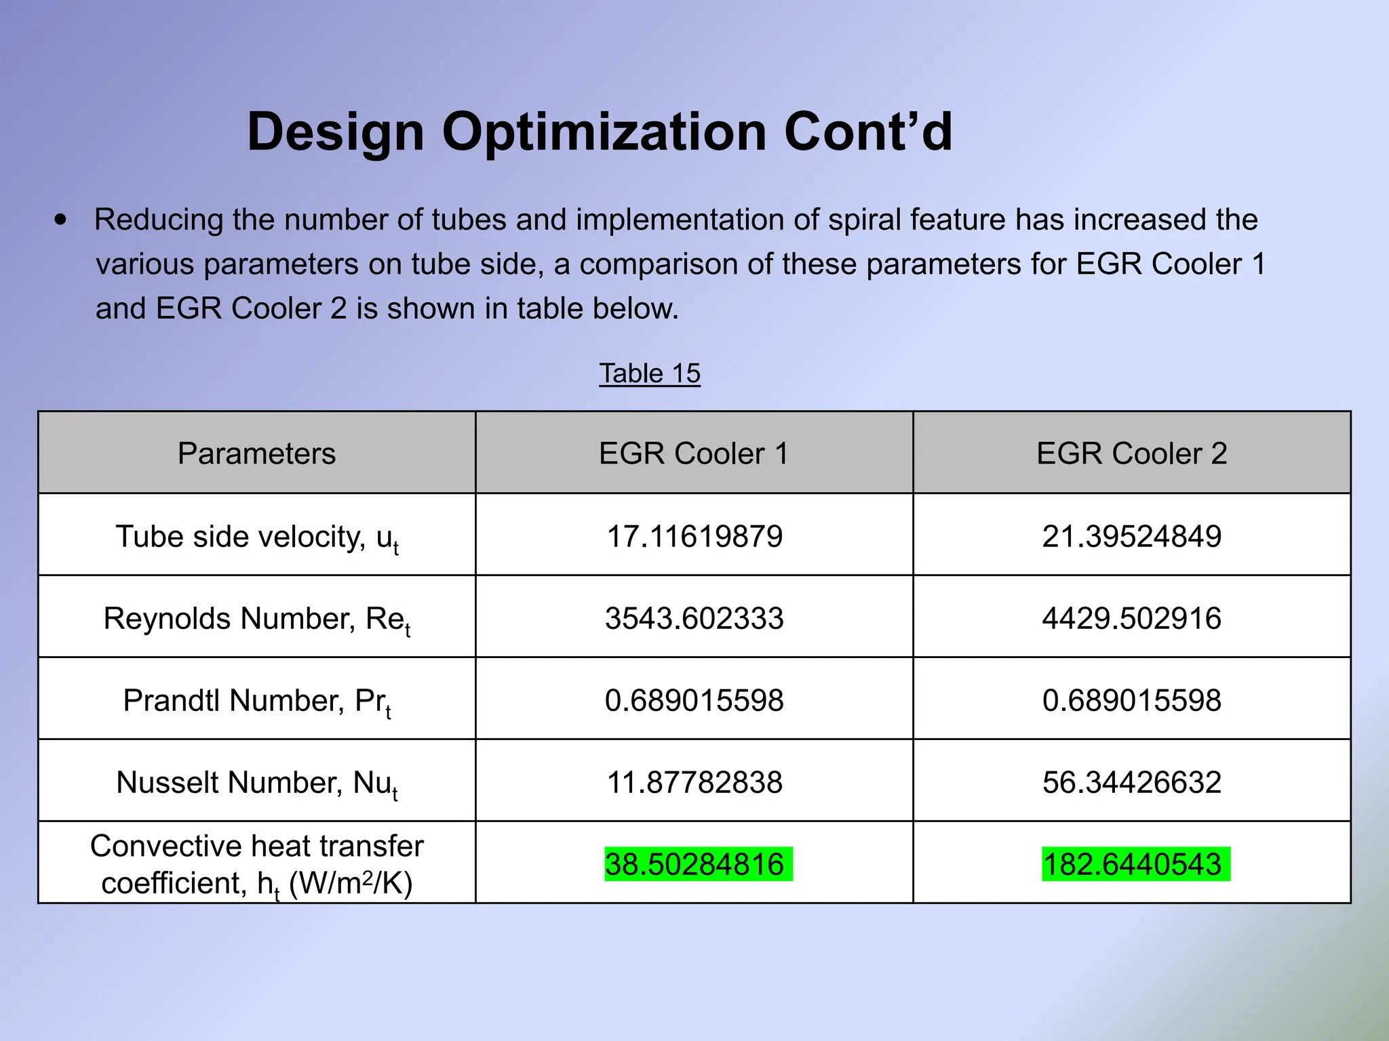Click 0.689015598 under EGR Cooler 2
This screenshot has width=1389, height=1041.
(1132, 700)
